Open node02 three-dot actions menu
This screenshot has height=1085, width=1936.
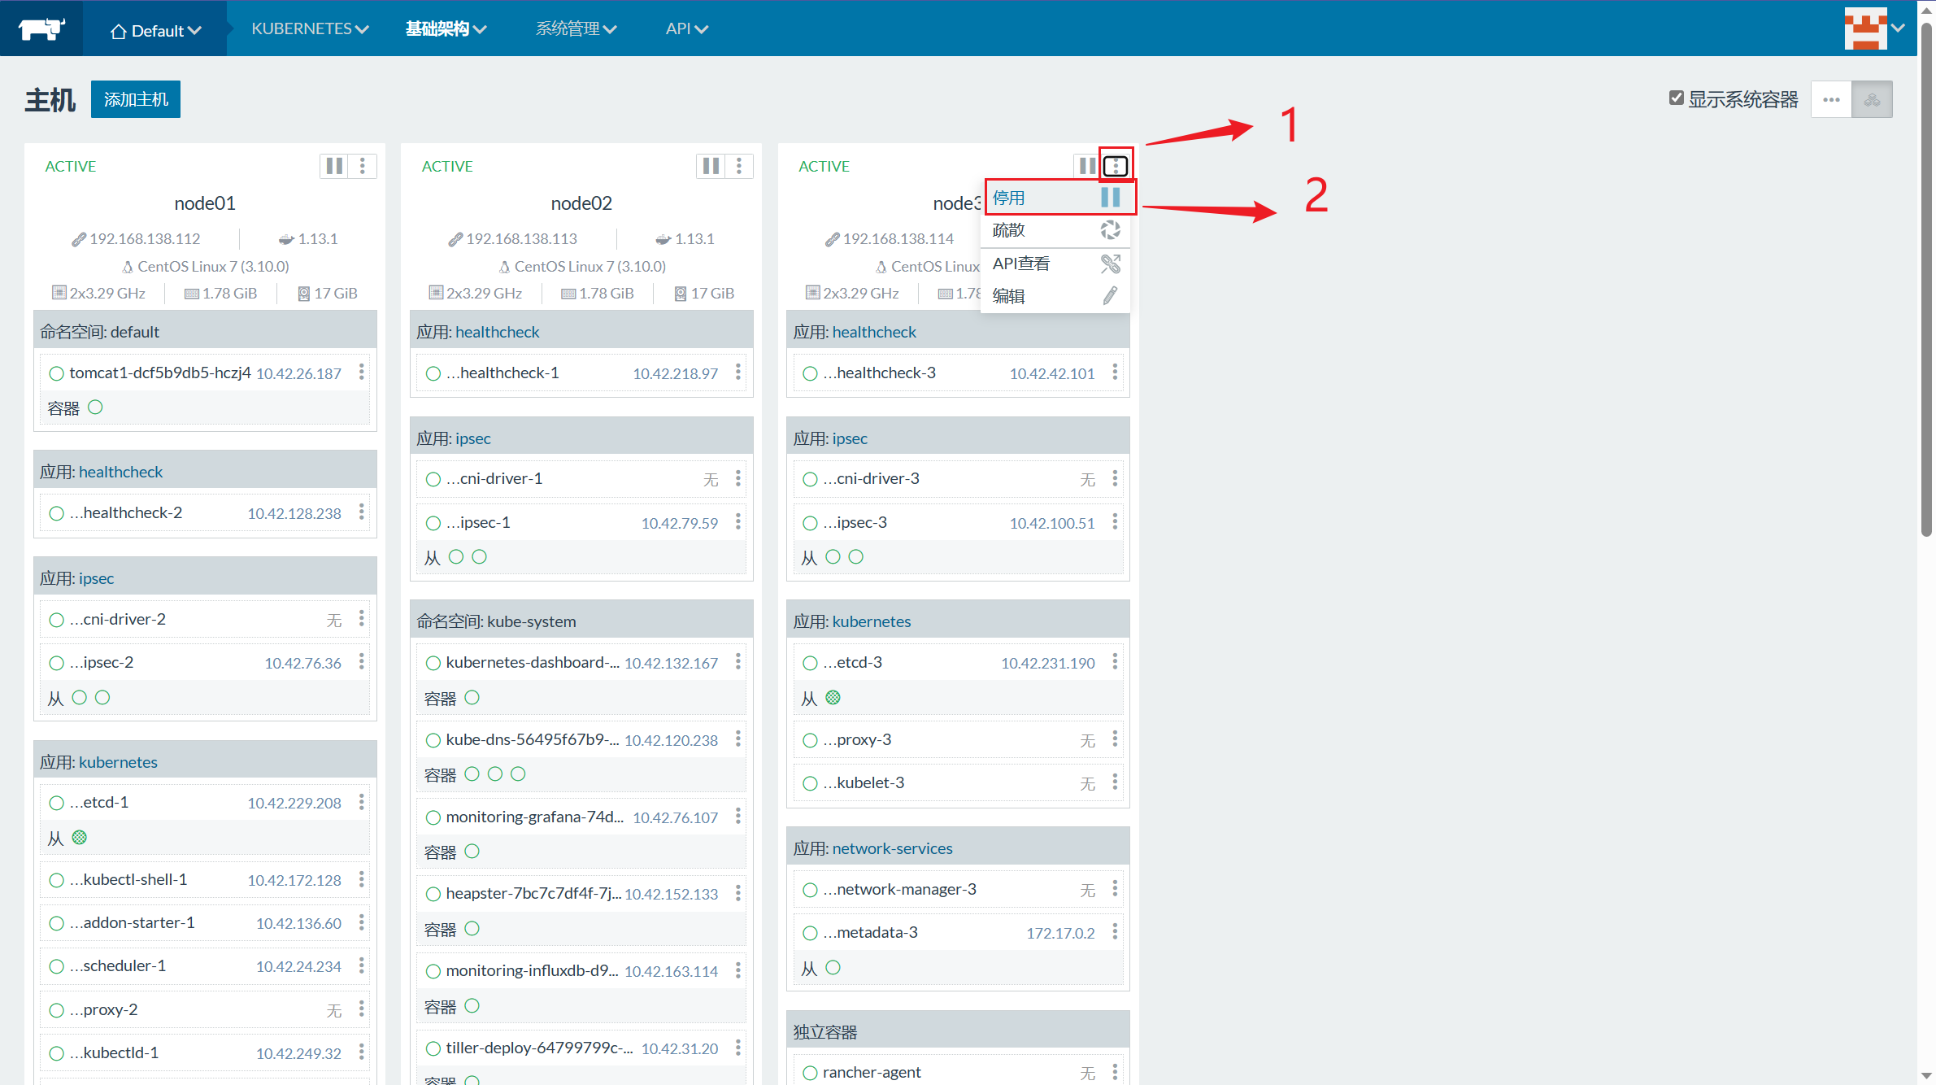(739, 166)
